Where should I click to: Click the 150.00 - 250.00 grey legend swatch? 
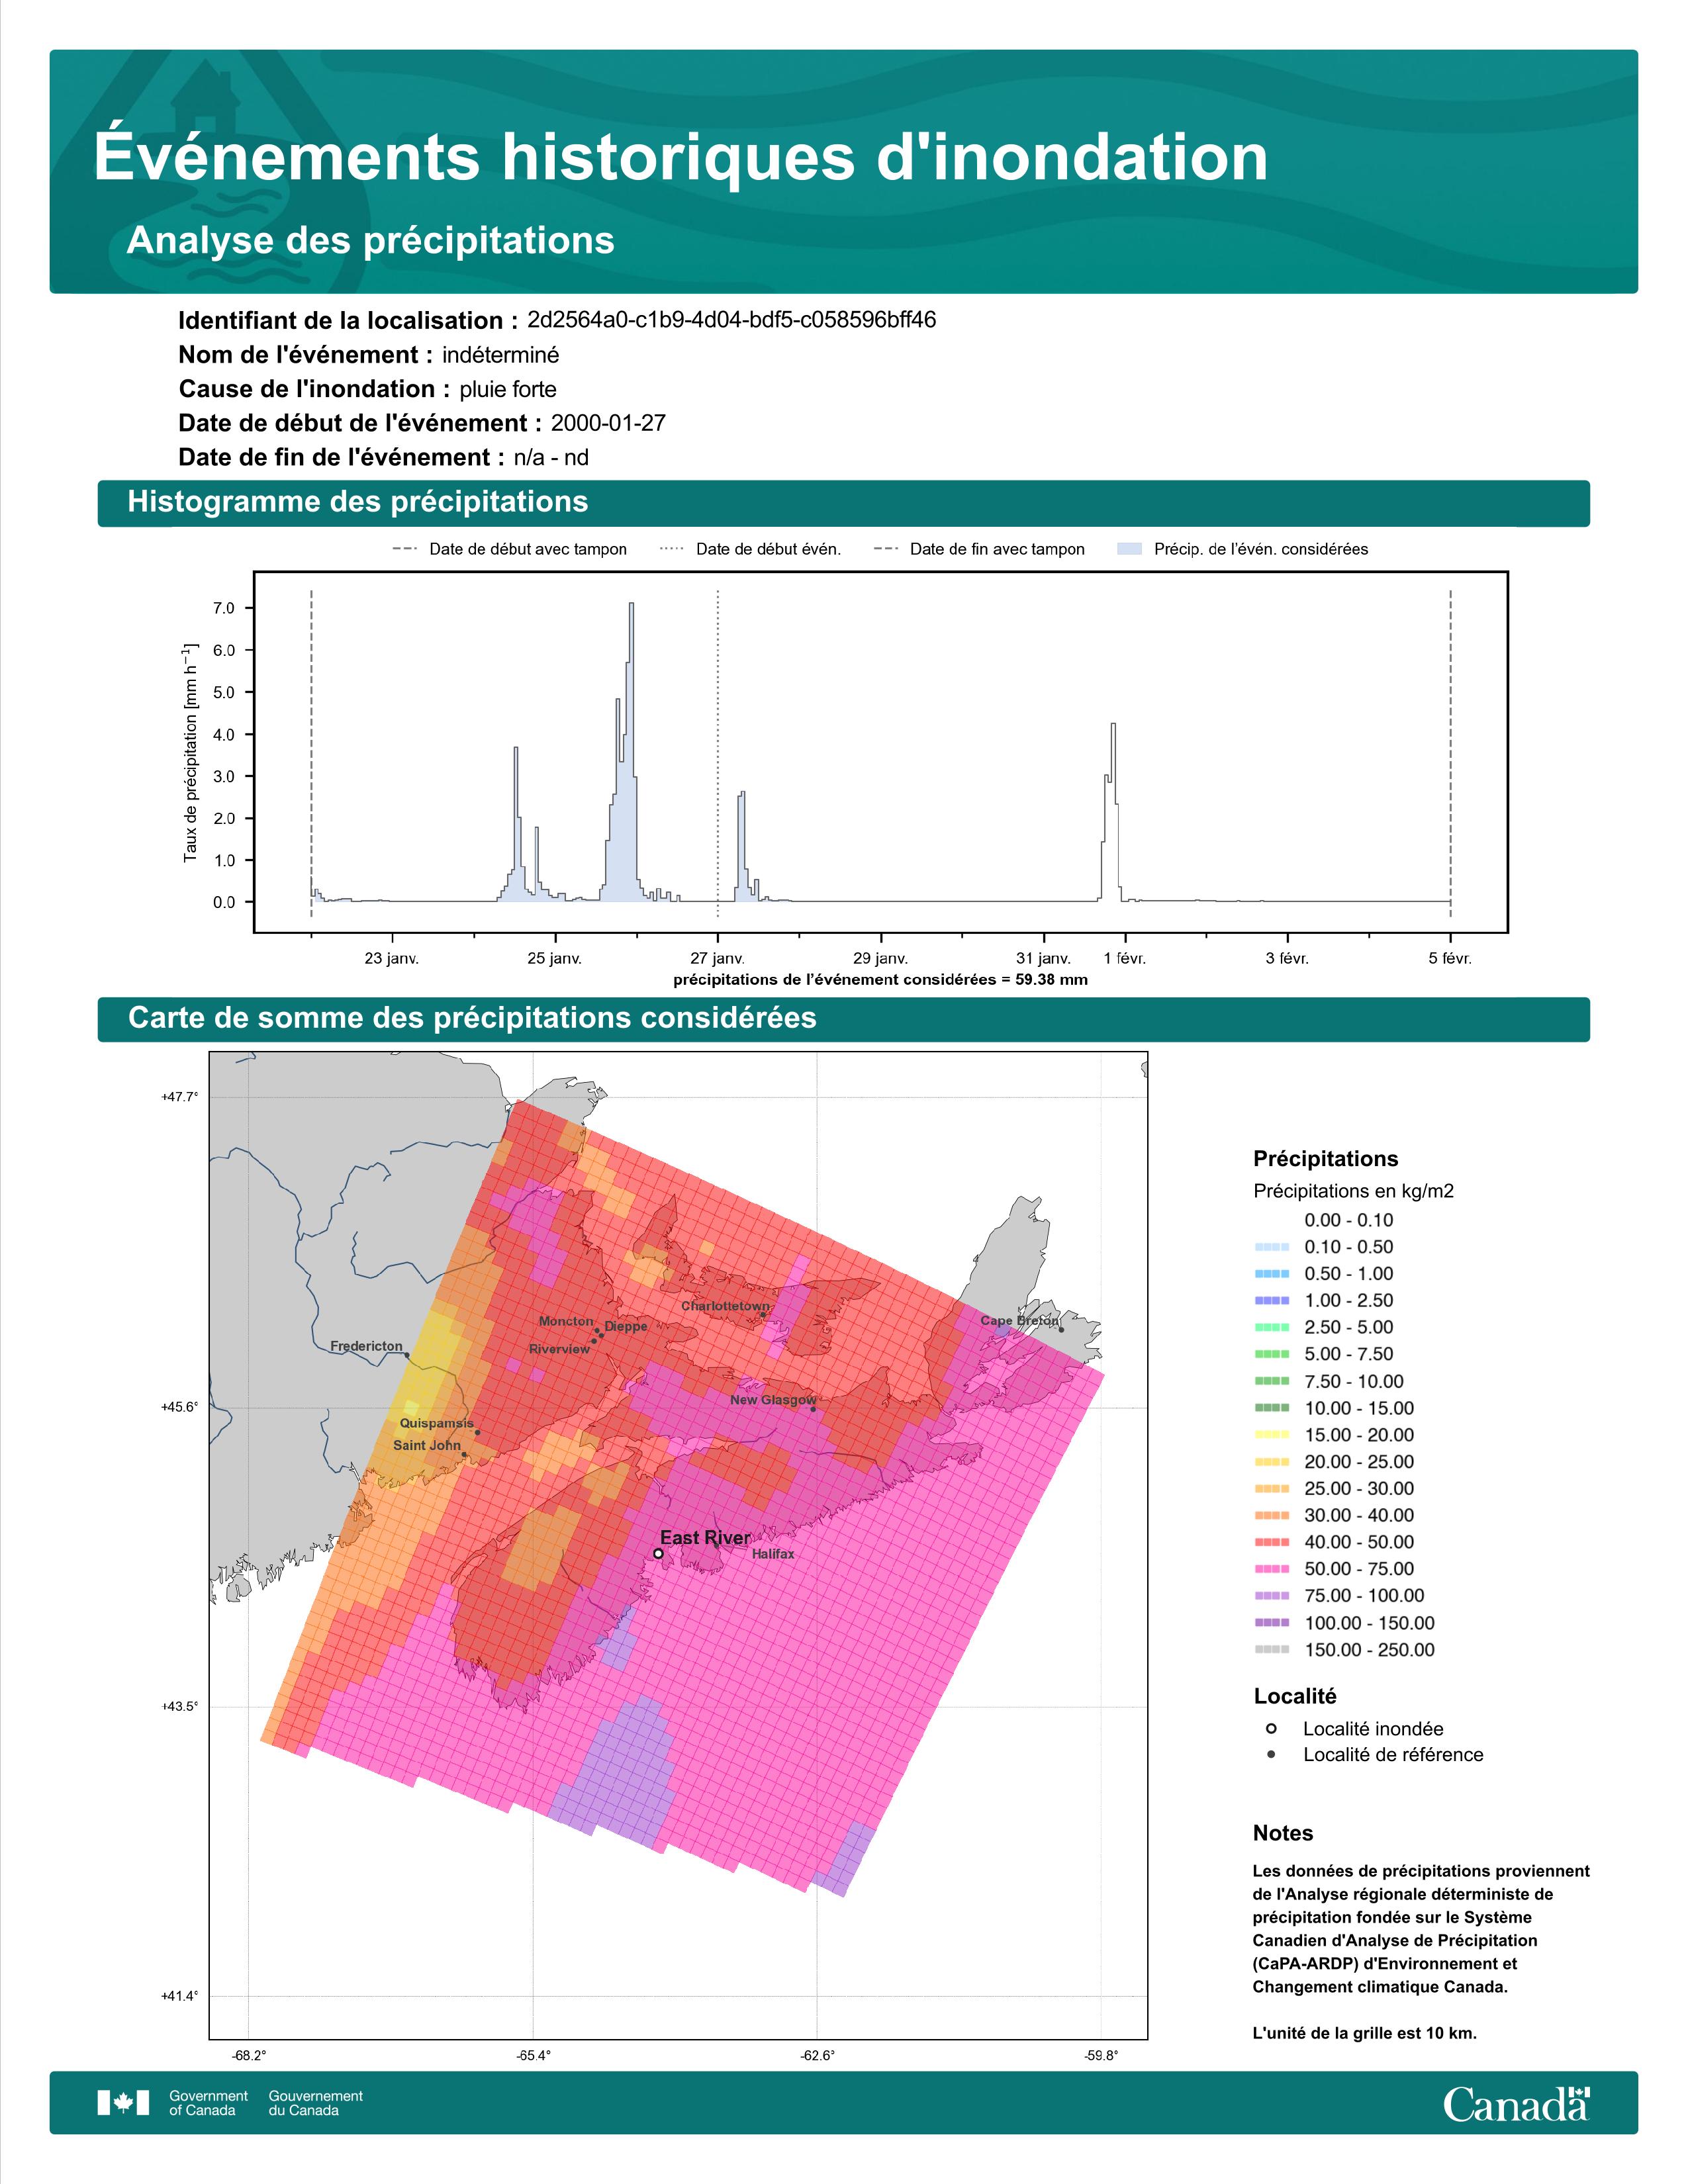(x=1271, y=1650)
